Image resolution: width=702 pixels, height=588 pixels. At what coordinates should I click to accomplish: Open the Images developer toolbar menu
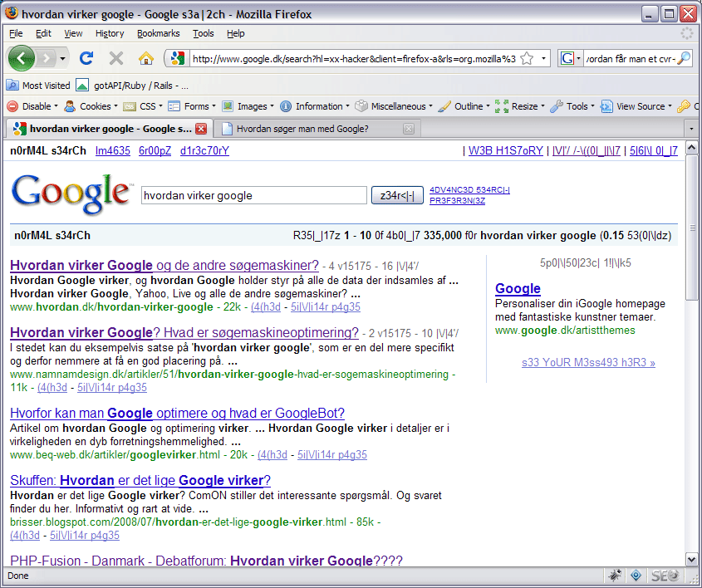pyautogui.click(x=248, y=106)
